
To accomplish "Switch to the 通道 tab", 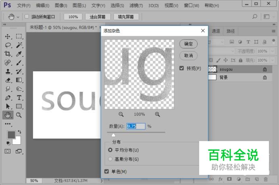I will pos(216,31).
